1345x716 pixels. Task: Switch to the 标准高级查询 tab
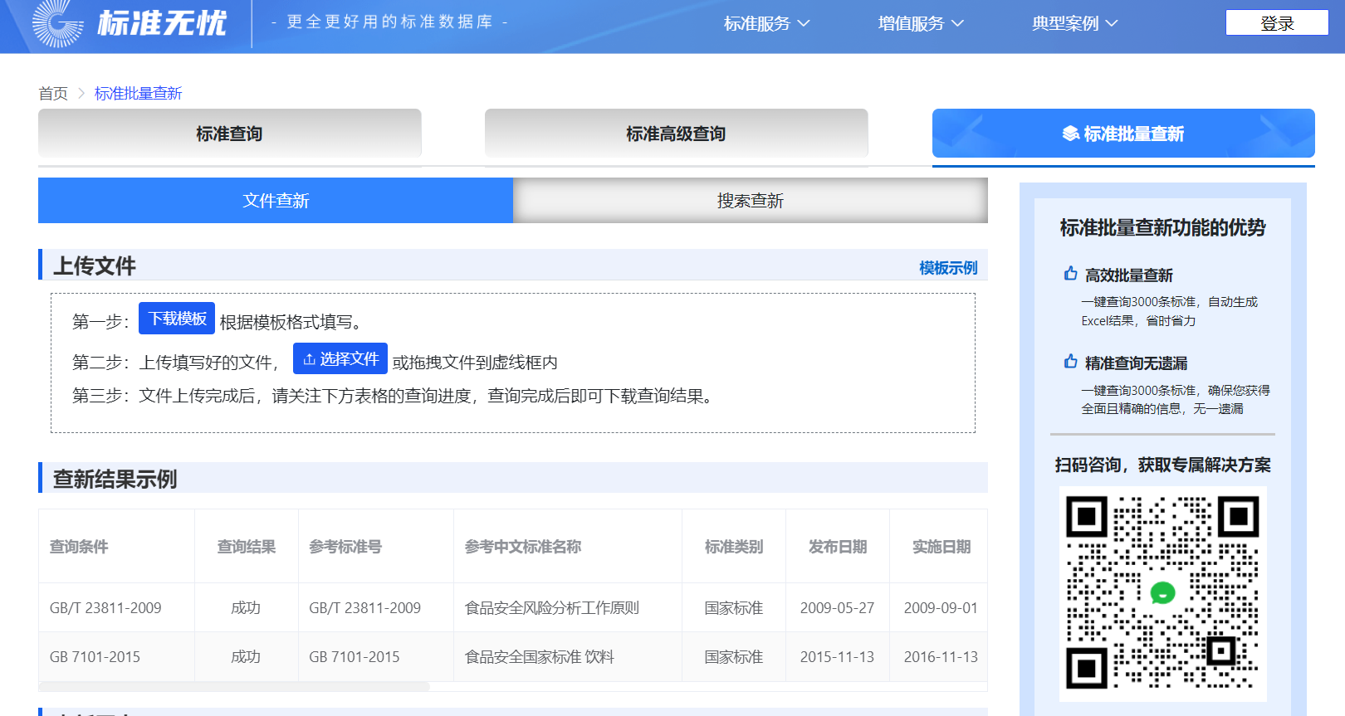pyautogui.click(x=677, y=134)
